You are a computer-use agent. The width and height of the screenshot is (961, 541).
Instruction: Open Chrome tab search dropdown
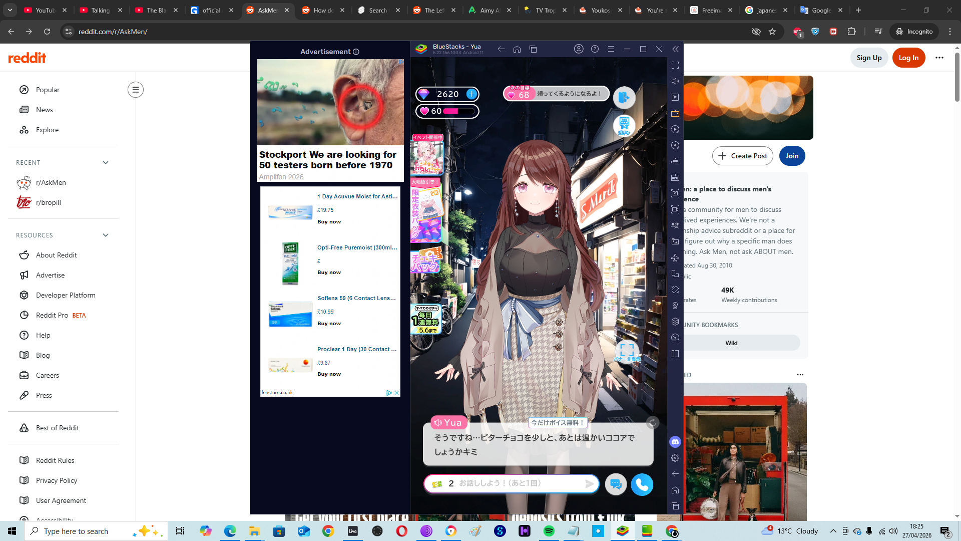click(10, 10)
